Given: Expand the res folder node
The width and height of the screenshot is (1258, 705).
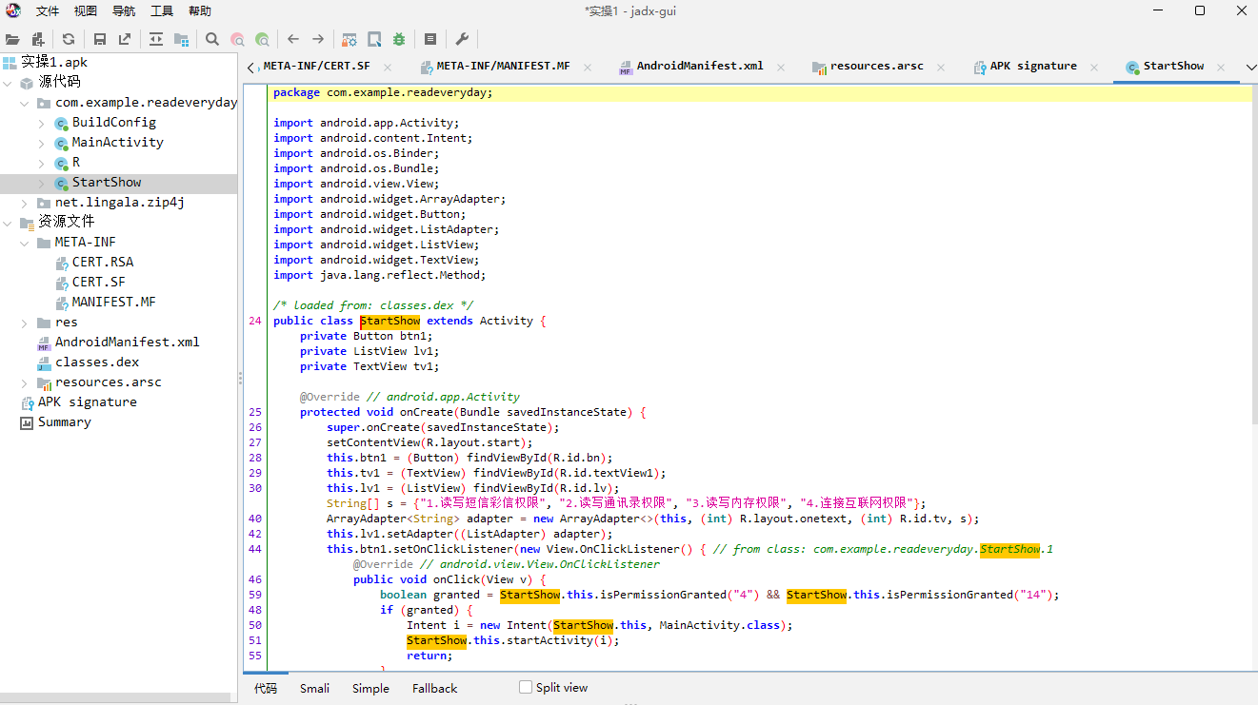Looking at the screenshot, I should tap(24, 323).
